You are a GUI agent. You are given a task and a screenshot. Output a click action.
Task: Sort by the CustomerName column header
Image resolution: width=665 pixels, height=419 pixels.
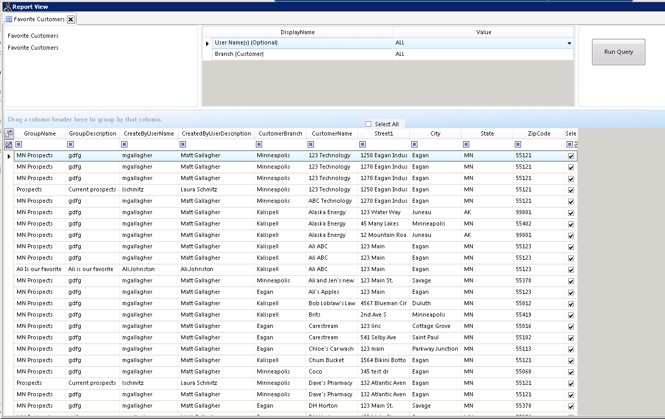pos(332,133)
